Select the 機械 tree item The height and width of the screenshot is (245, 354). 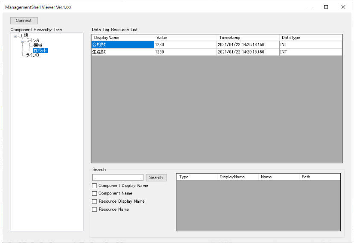point(38,45)
